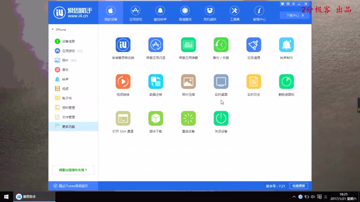The image size is (360, 202).
Task: Select 照片 (43) in sidebar
Action: pos(73,60)
